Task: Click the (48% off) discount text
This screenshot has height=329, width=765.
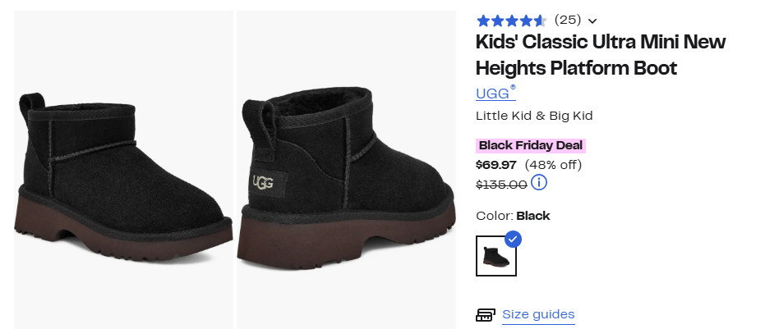Action: [x=553, y=165]
